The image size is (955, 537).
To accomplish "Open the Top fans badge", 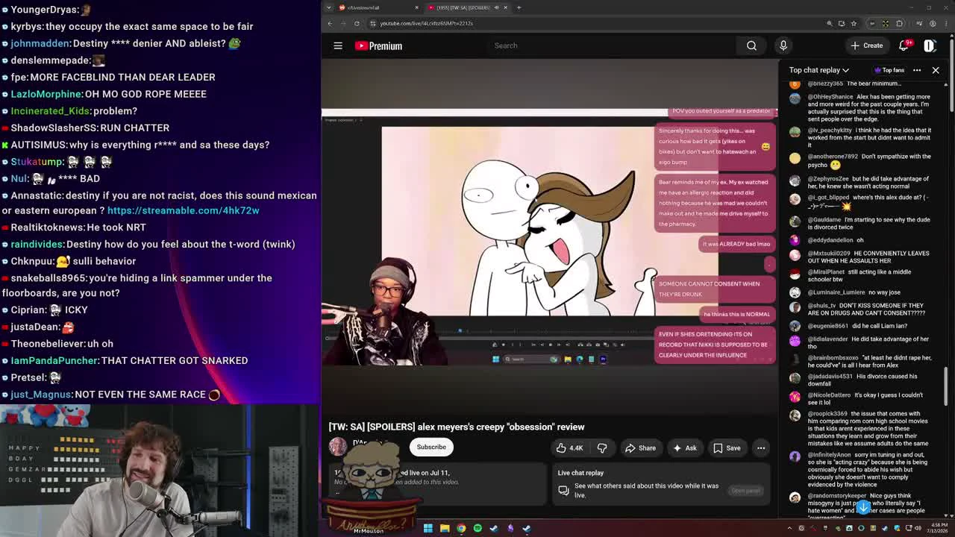I will 889,70.
